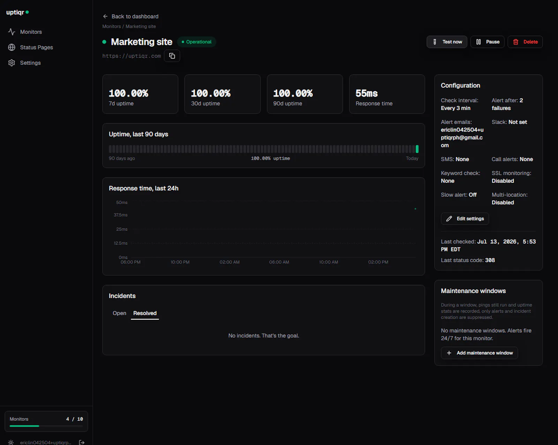The image size is (558, 445).
Task: Click the uptiqr logo
Action: click(x=17, y=12)
